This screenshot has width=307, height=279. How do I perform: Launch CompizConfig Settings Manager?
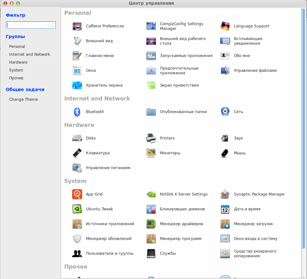151,26
